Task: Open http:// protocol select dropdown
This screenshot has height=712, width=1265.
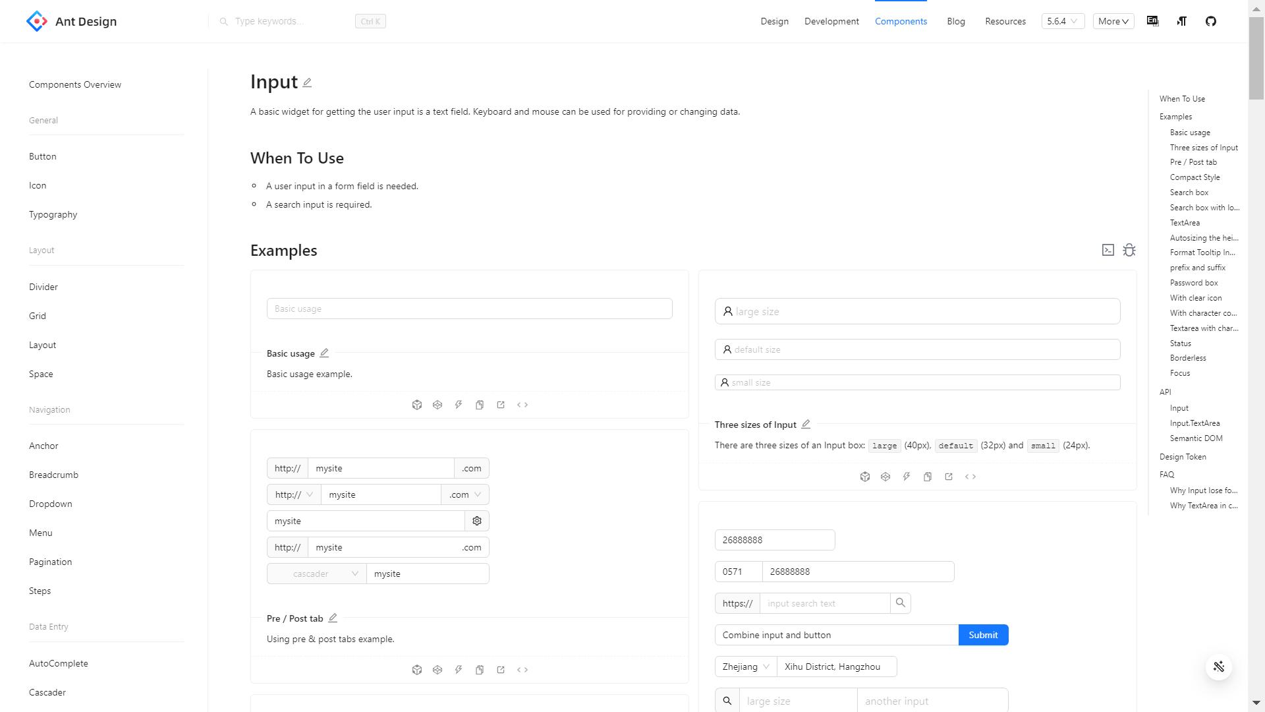Action: 294,494
